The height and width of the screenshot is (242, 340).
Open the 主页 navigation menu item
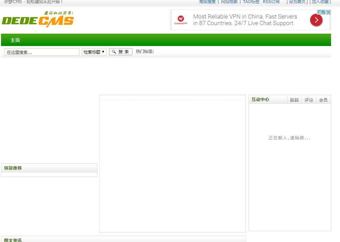point(15,40)
